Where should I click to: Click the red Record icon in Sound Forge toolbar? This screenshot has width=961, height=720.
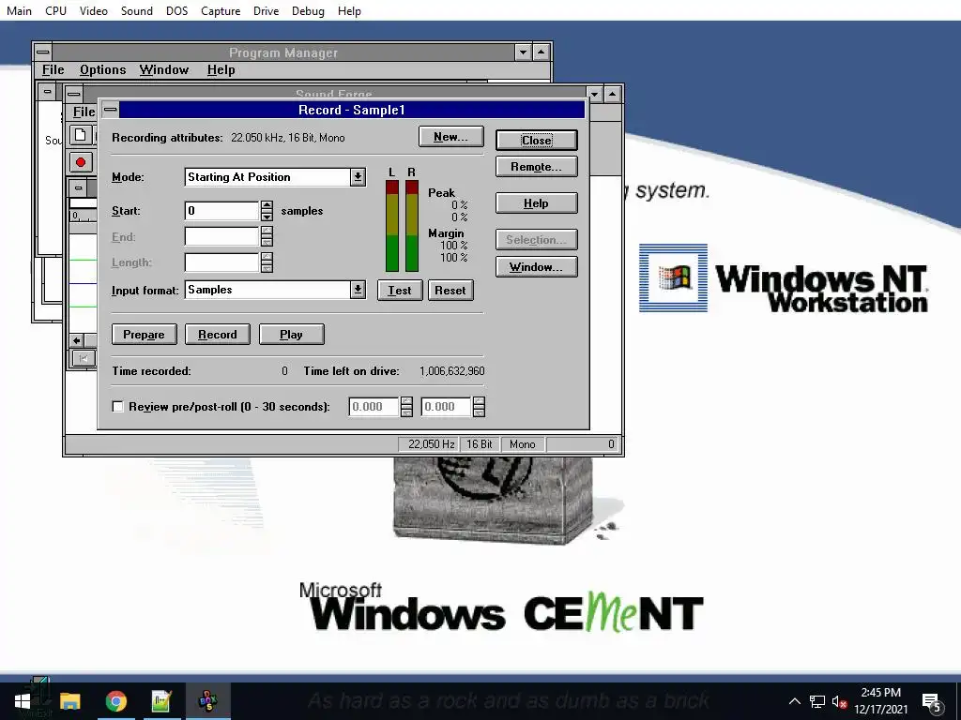coord(81,162)
